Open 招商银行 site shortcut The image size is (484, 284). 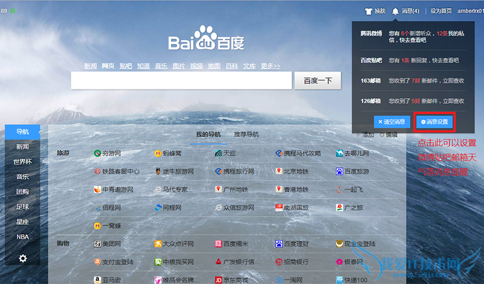(292, 262)
